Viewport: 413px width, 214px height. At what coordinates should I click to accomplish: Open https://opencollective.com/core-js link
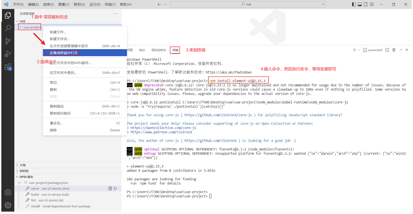coord(163,128)
